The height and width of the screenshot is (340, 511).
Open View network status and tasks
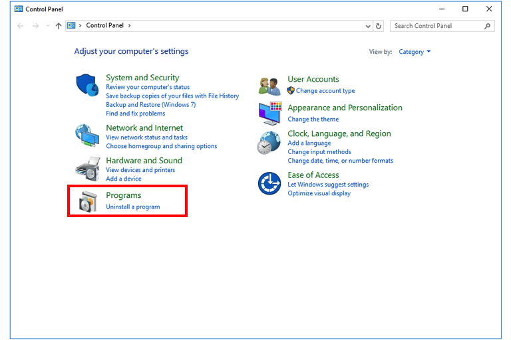146,137
